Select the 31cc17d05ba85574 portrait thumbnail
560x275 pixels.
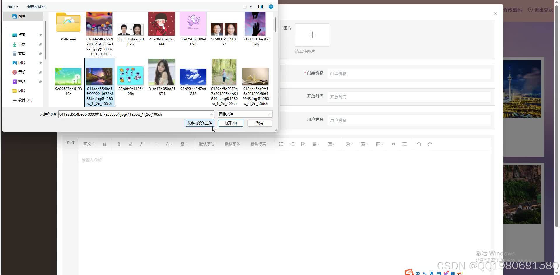click(x=162, y=72)
